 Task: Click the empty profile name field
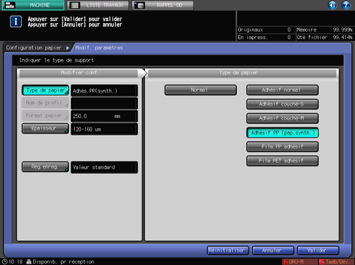tap(104, 103)
